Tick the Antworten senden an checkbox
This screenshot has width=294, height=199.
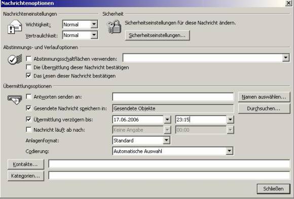pos(29,97)
